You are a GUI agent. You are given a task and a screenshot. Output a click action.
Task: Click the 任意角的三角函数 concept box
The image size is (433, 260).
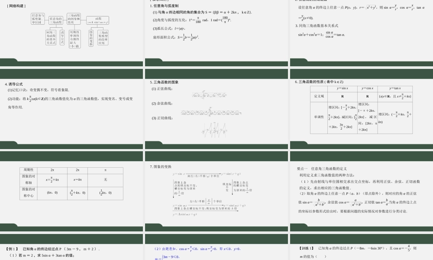click(56, 20)
